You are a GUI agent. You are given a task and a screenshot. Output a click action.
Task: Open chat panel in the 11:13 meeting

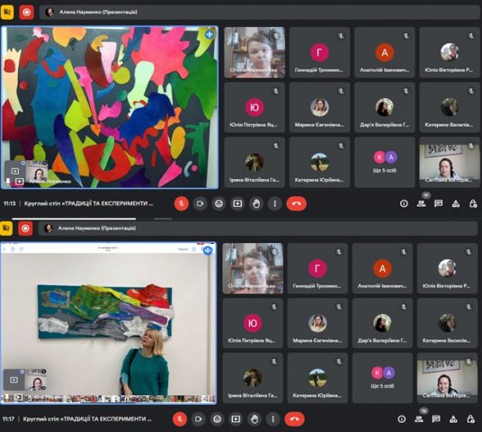point(438,203)
